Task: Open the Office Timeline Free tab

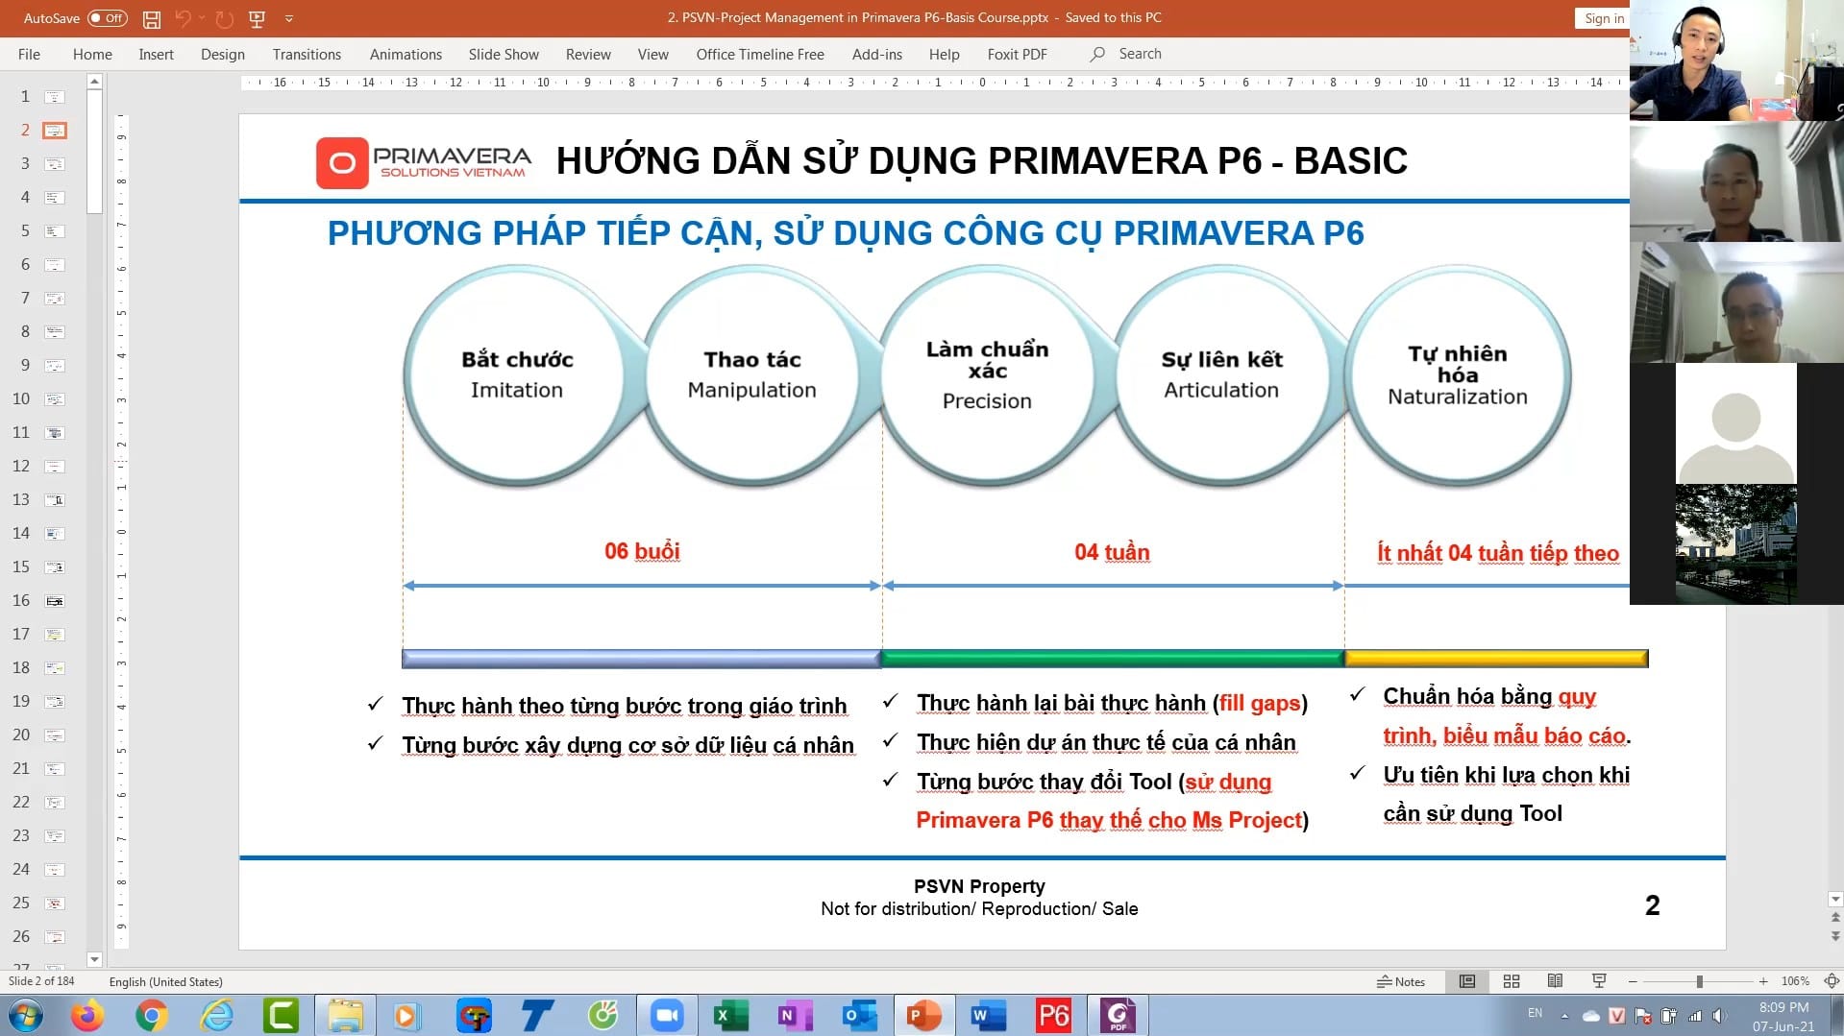Action: [760, 55]
